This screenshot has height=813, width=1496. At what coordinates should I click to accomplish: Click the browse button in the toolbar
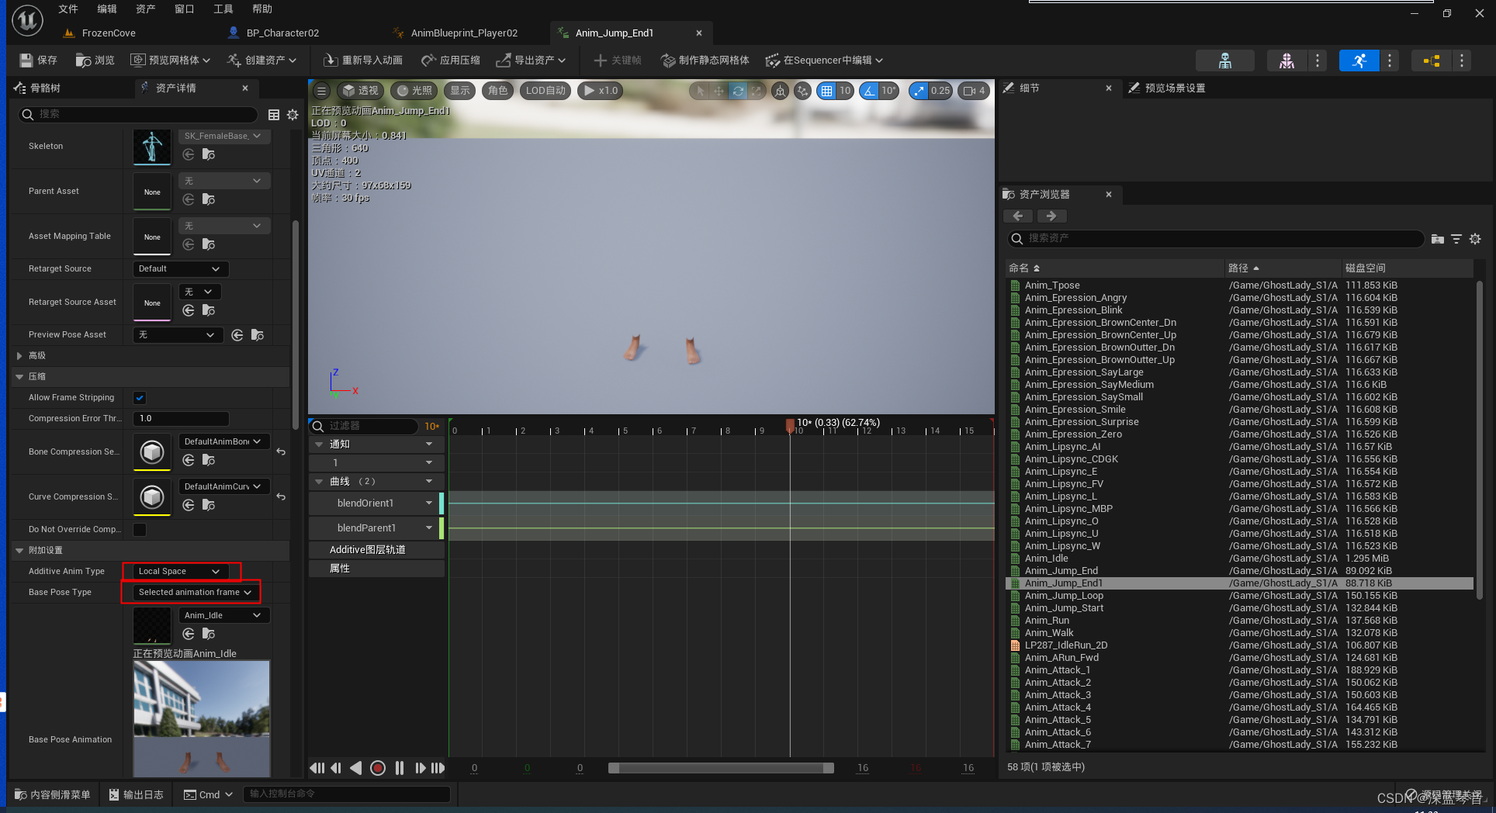[x=95, y=61]
